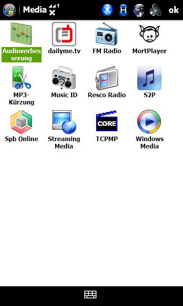Open the Windows Start flag menu
Image resolution: width=183 pixels, height=306 pixels.
point(9,10)
